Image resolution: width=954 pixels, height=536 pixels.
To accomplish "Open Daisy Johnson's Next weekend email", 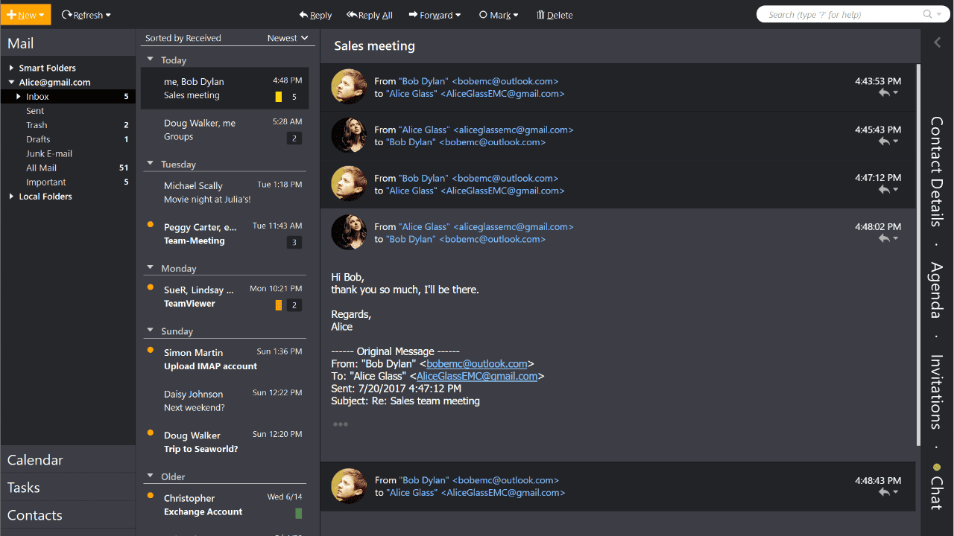I will tap(225, 401).
